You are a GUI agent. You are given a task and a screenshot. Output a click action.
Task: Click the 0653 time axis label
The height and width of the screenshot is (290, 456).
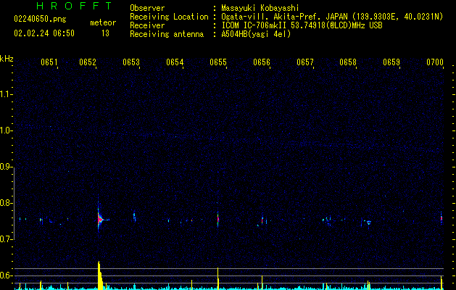131,62
